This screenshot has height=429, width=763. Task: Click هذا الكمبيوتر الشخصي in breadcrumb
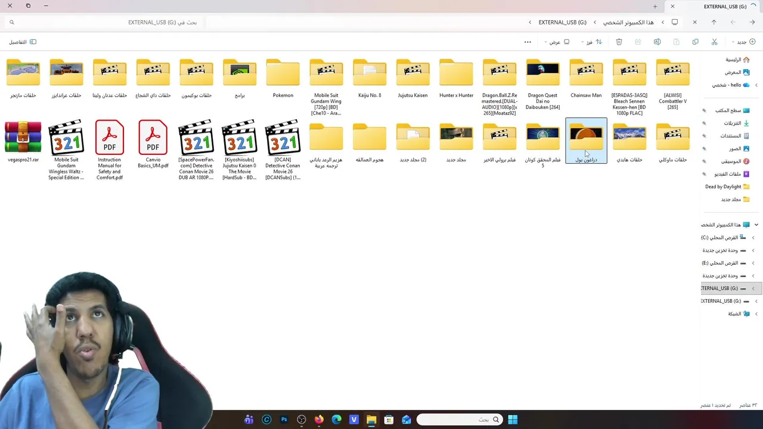point(628,22)
